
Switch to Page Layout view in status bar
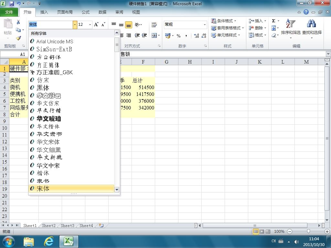pyautogui.click(x=262, y=232)
